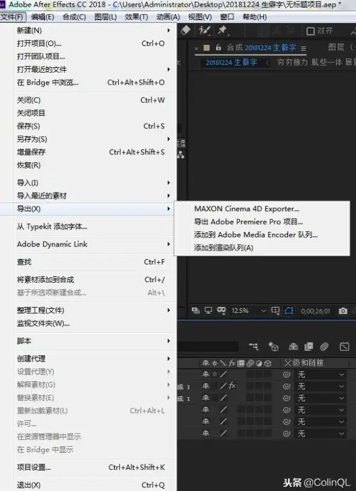The width and height of the screenshot is (356, 491).
Task: Enable motion blur for the timeline
Action: click(324, 346)
